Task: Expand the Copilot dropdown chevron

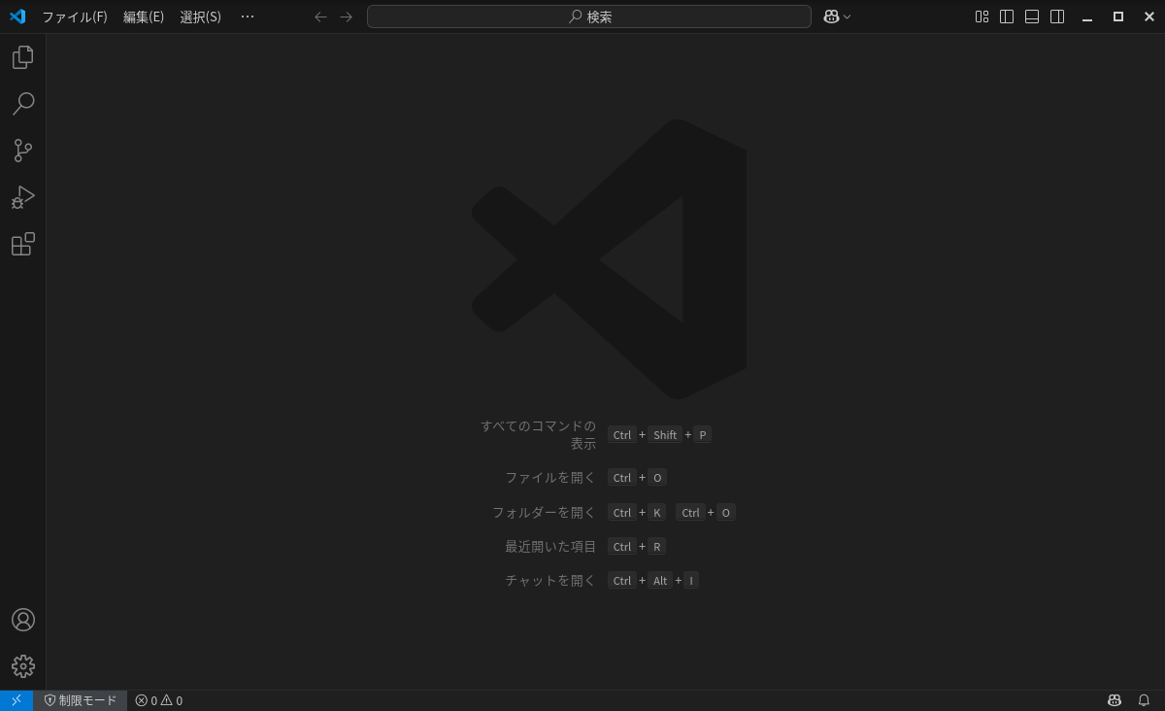Action: click(846, 17)
